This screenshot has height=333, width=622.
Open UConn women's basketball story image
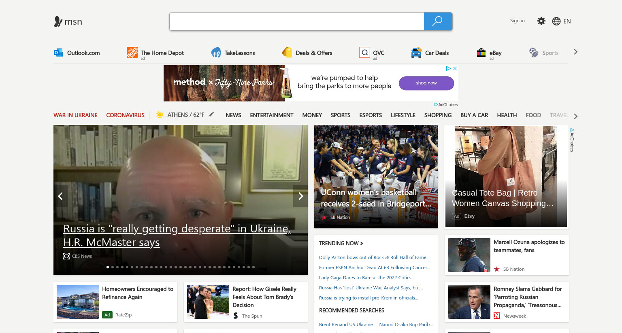[376, 177]
